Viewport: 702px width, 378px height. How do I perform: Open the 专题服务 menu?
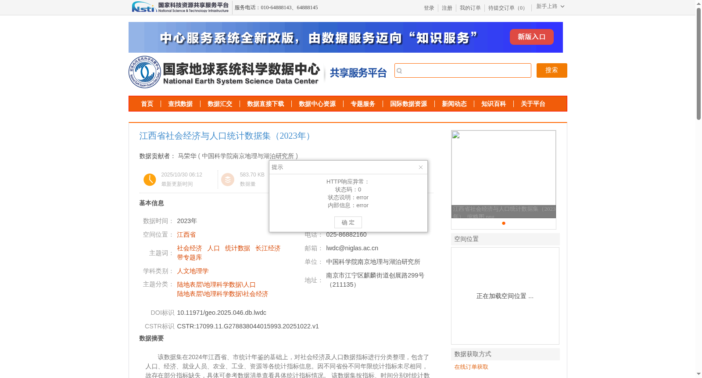click(363, 104)
